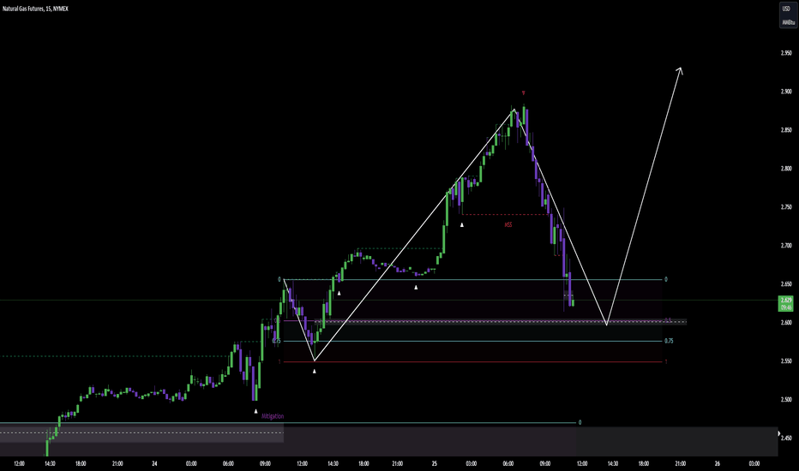Click the 2.850 price scale label
799x471 pixels.
point(786,130)
